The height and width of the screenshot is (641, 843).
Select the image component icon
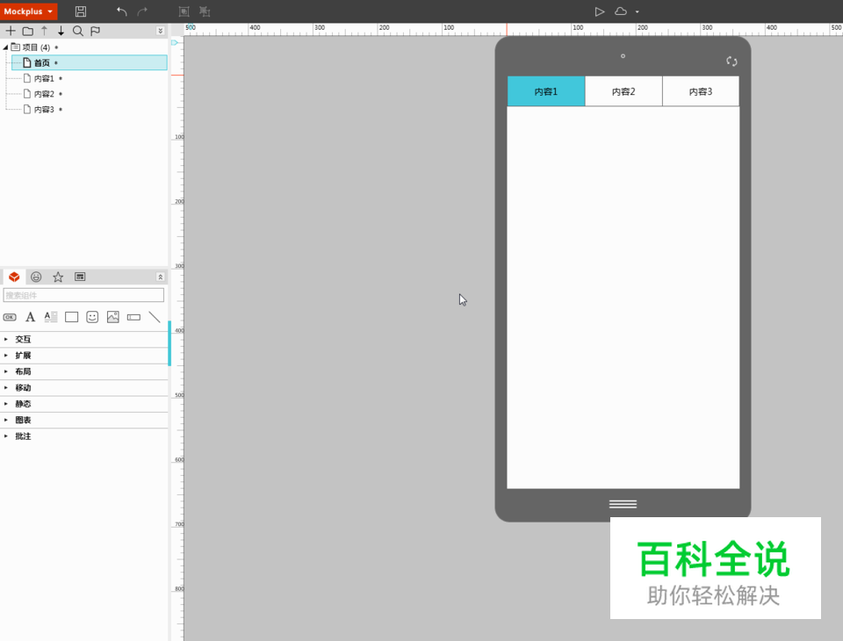coord(112,317)
